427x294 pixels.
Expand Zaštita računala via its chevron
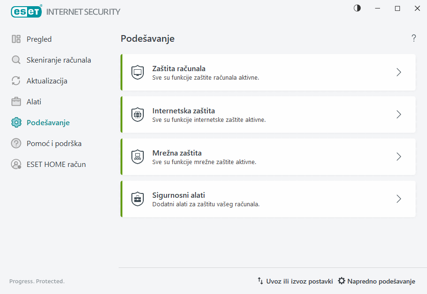399,72
